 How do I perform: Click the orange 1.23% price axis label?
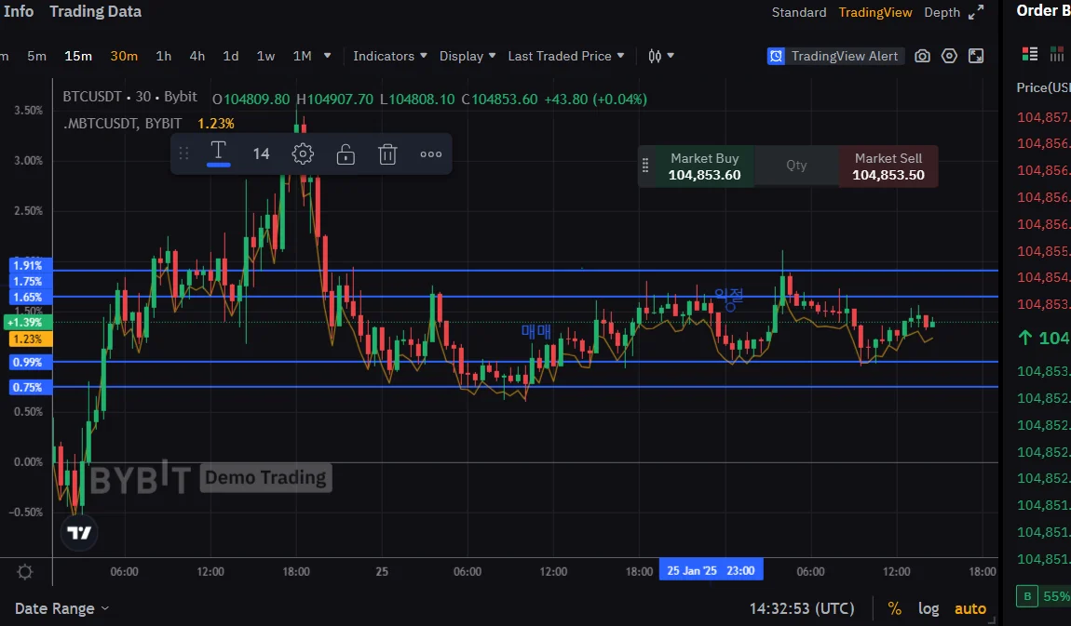pos(30,339)
